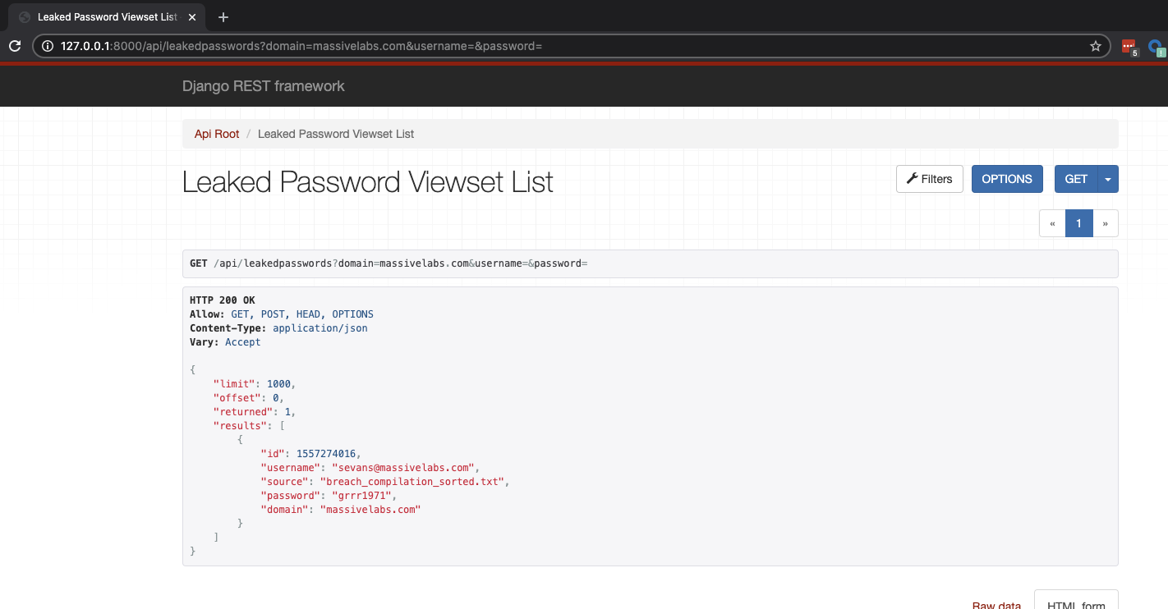
Task: Click the Django REST framework header link
Action: tap(264, 86)
